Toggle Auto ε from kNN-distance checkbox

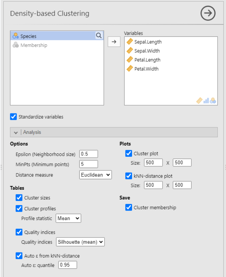19,256
